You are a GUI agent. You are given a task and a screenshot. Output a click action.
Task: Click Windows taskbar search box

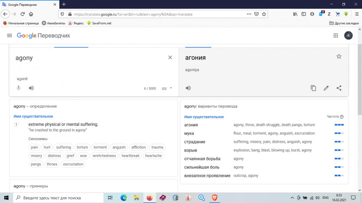tap(58, 198)
